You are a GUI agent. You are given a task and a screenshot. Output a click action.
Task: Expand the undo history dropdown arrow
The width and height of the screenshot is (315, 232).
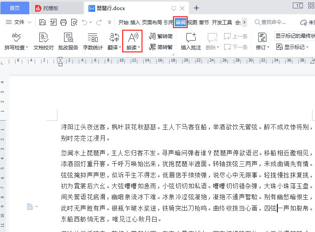(90, 22)
